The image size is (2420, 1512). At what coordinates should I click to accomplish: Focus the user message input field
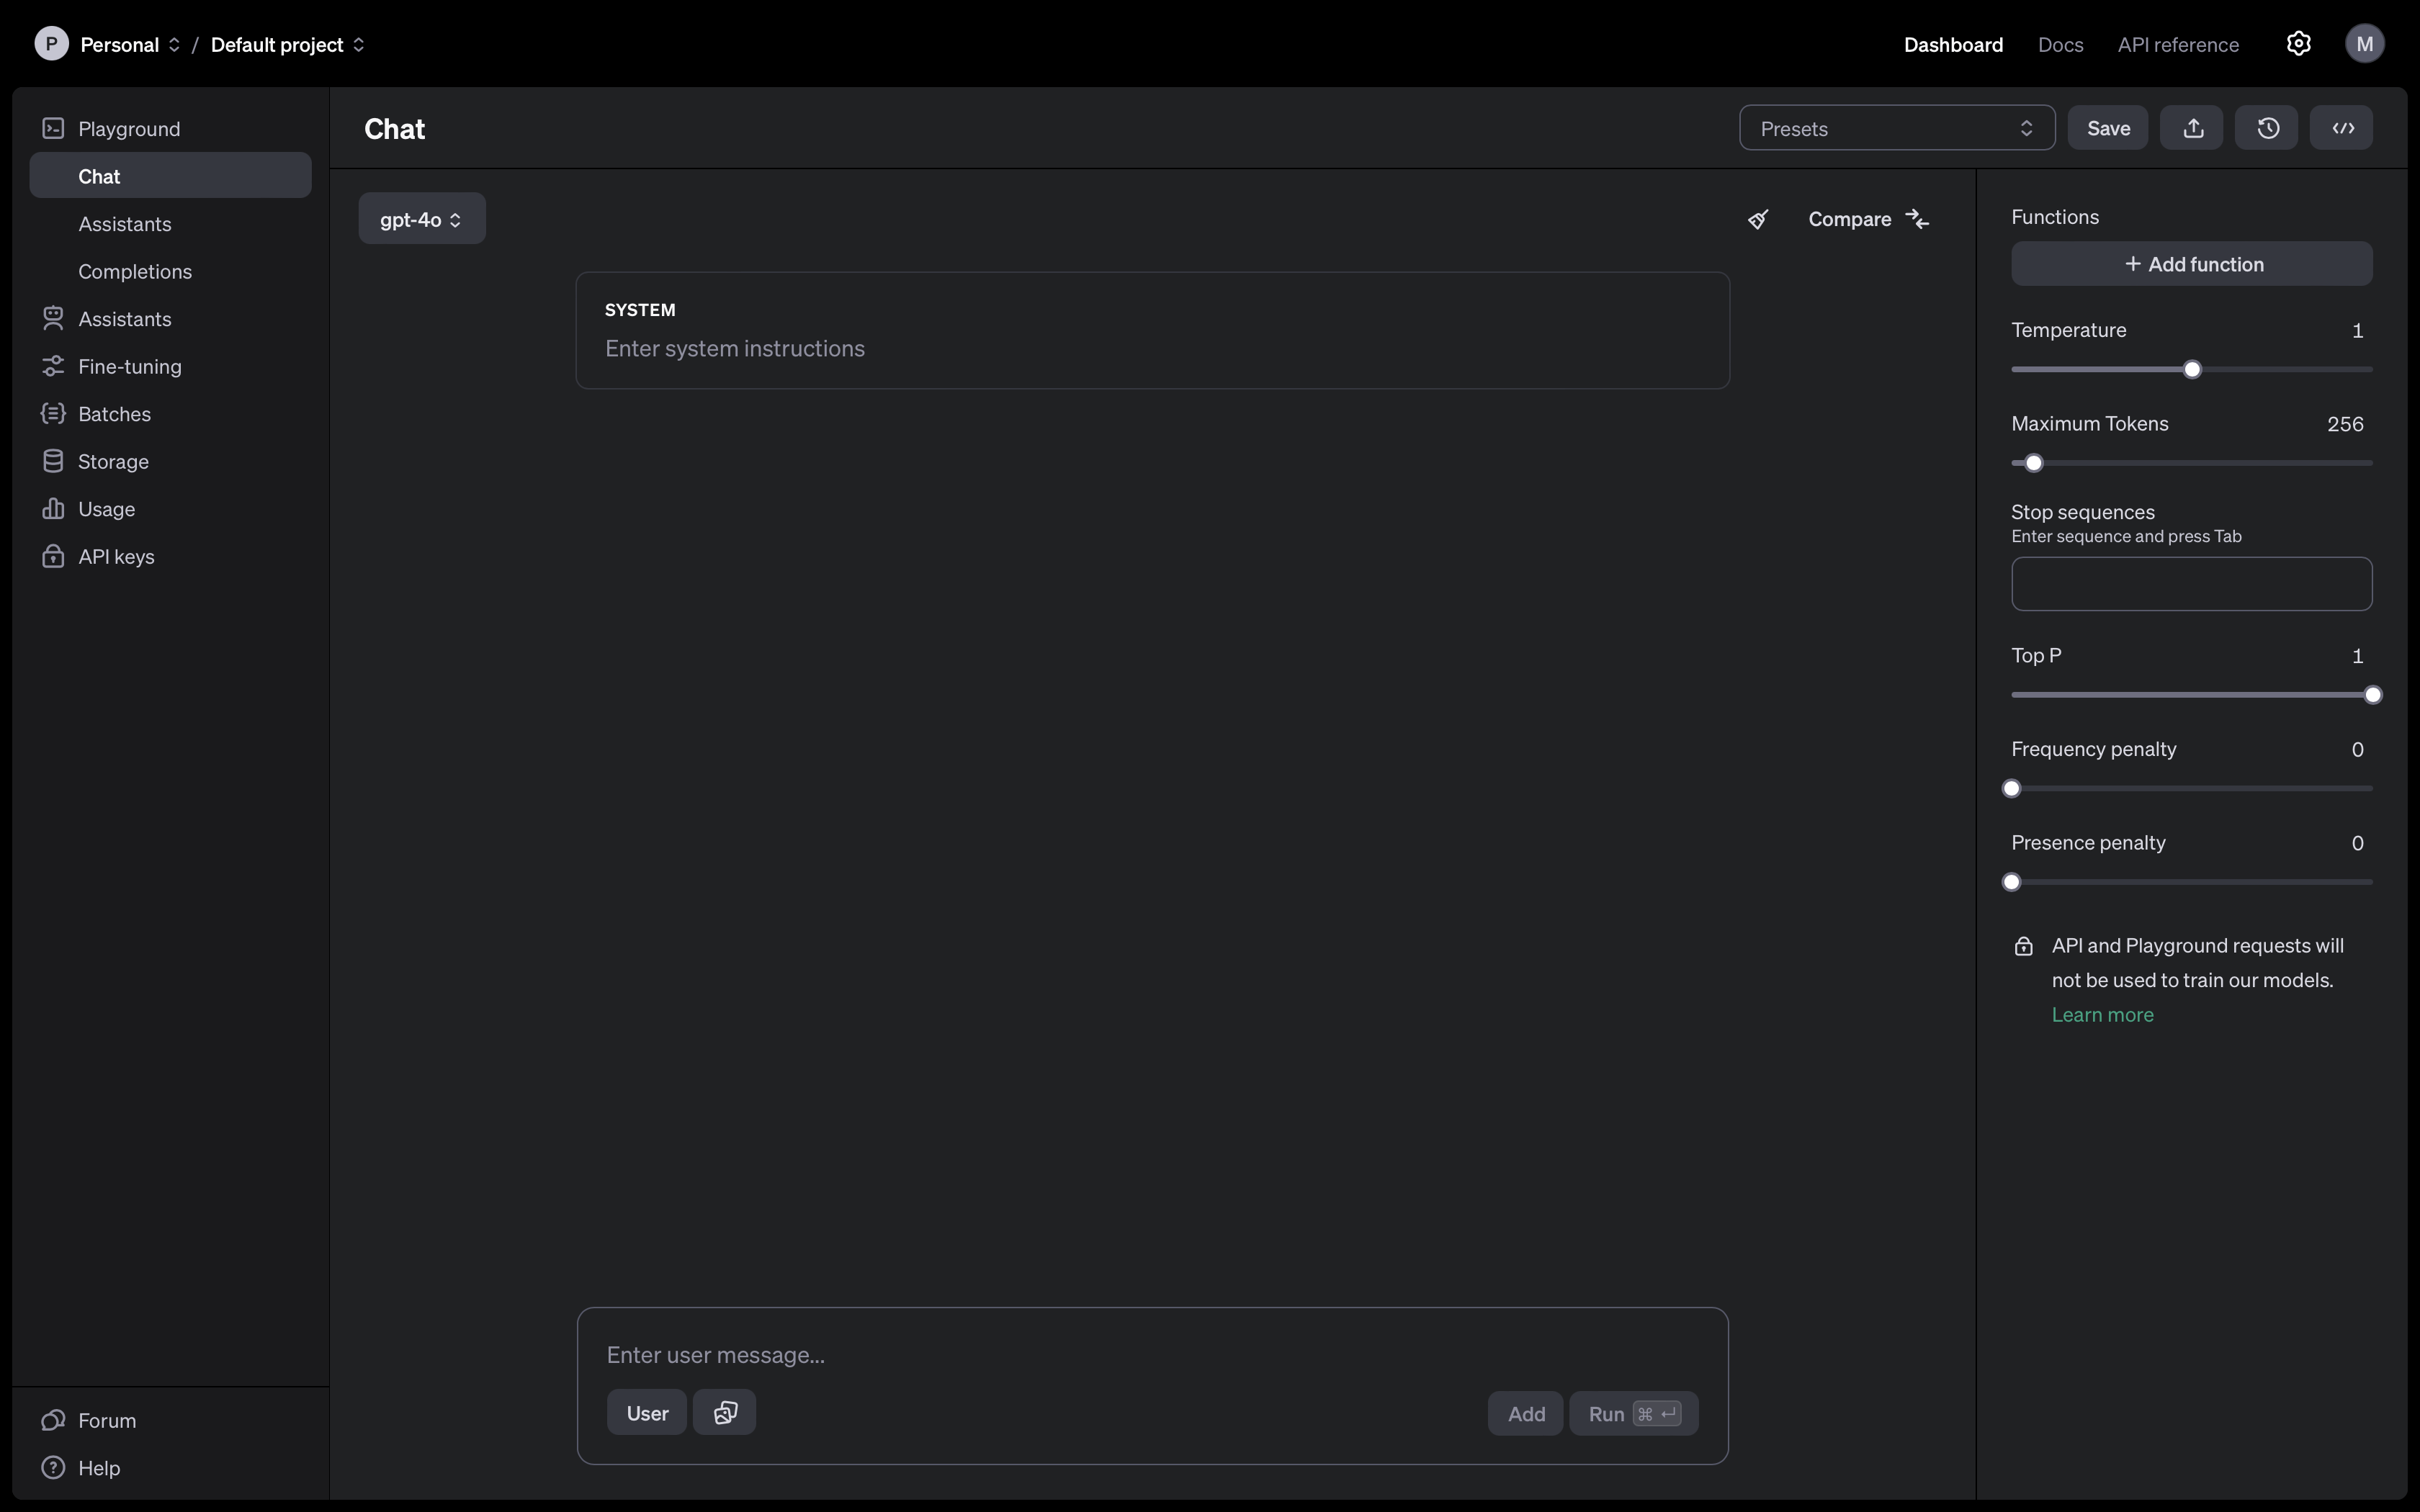[1152, 1354]
